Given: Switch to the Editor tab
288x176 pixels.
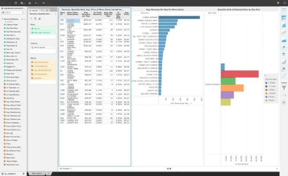Looking at the screenshot, I should click(35, 10).
